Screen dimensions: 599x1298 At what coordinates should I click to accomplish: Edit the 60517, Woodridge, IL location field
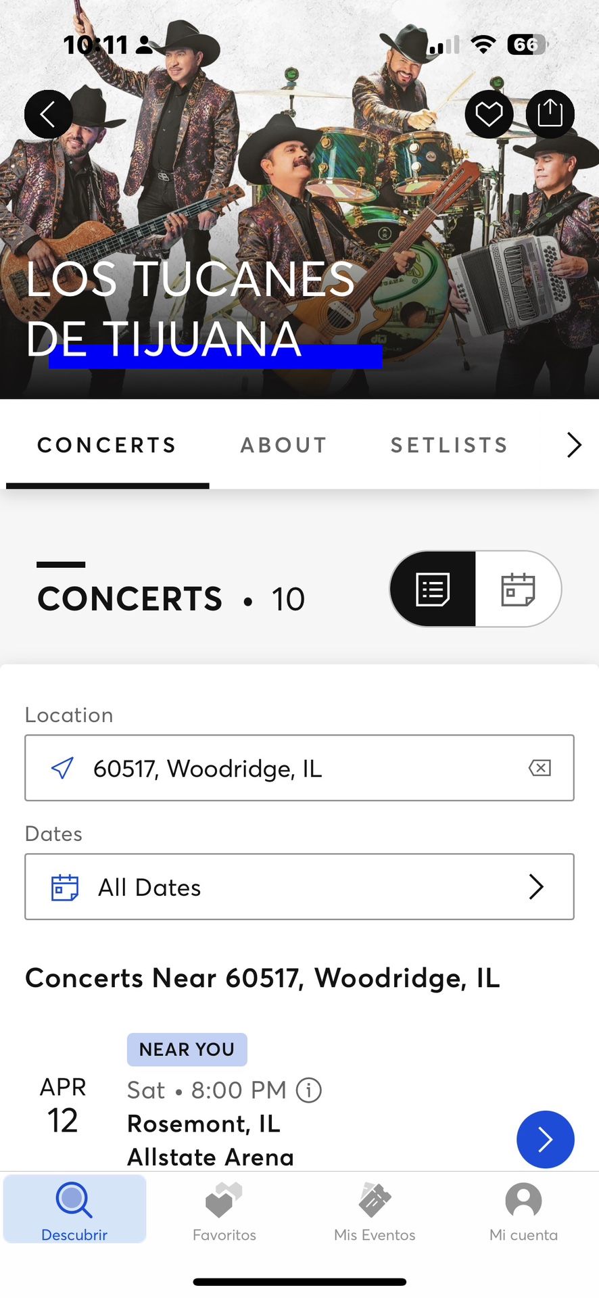[299, 768]
